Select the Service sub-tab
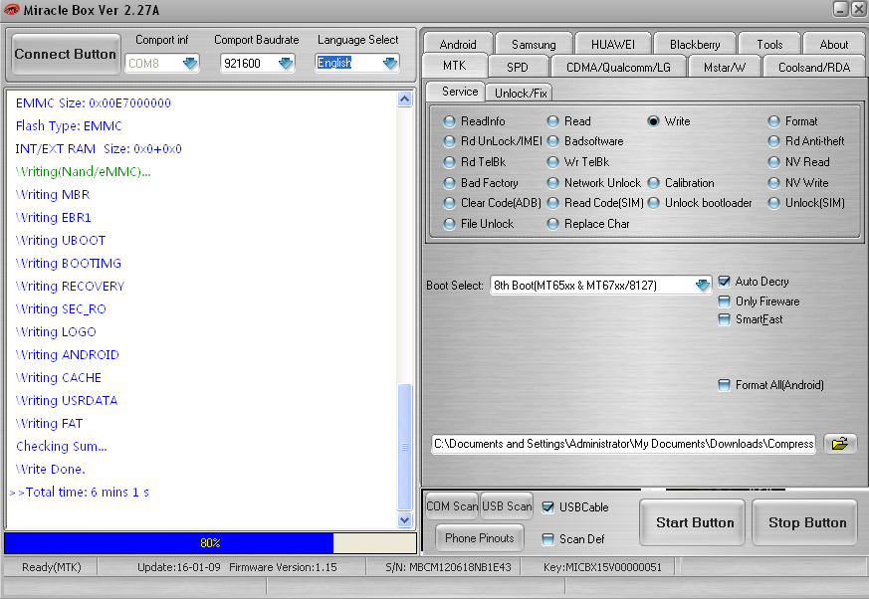The width and height of the screenshot is (869, 599). pos(456,92)
